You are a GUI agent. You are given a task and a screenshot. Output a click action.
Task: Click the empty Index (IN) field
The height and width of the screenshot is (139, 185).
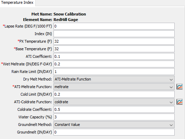[x=114, y=34]
